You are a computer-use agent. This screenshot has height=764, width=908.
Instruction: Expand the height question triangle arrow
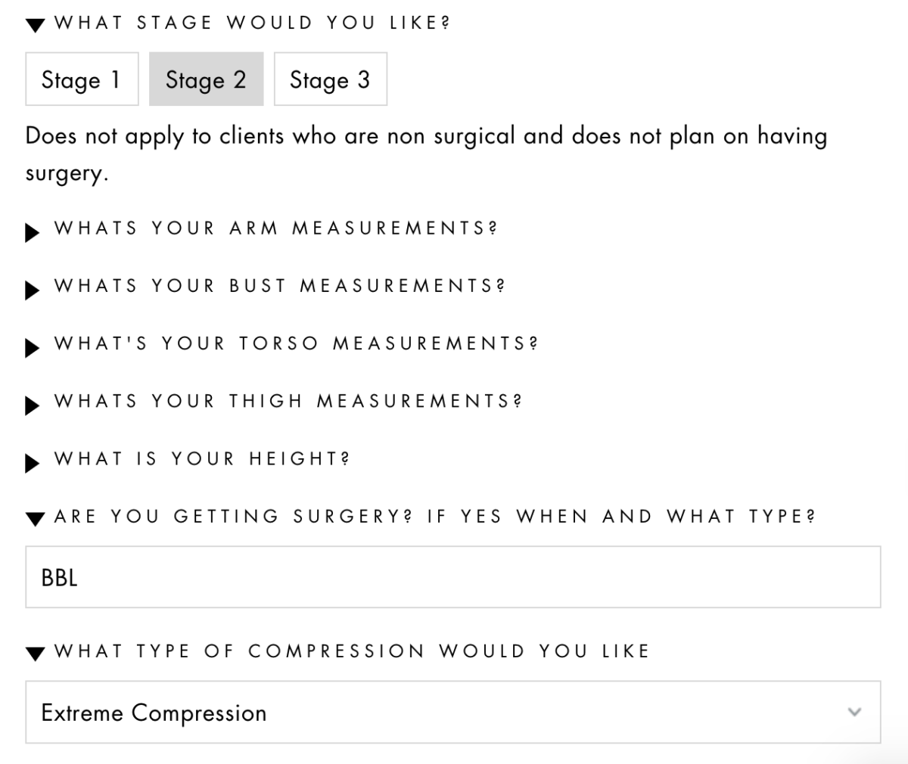point(33,462)
